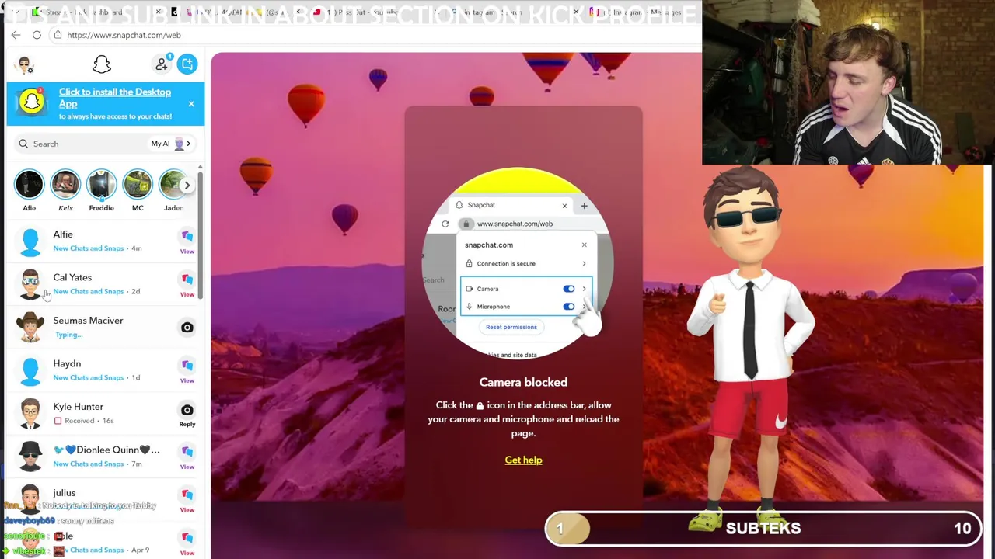View Jaden's story thumbnail
The height and width of the screenshot is (559, 995).
173,185
